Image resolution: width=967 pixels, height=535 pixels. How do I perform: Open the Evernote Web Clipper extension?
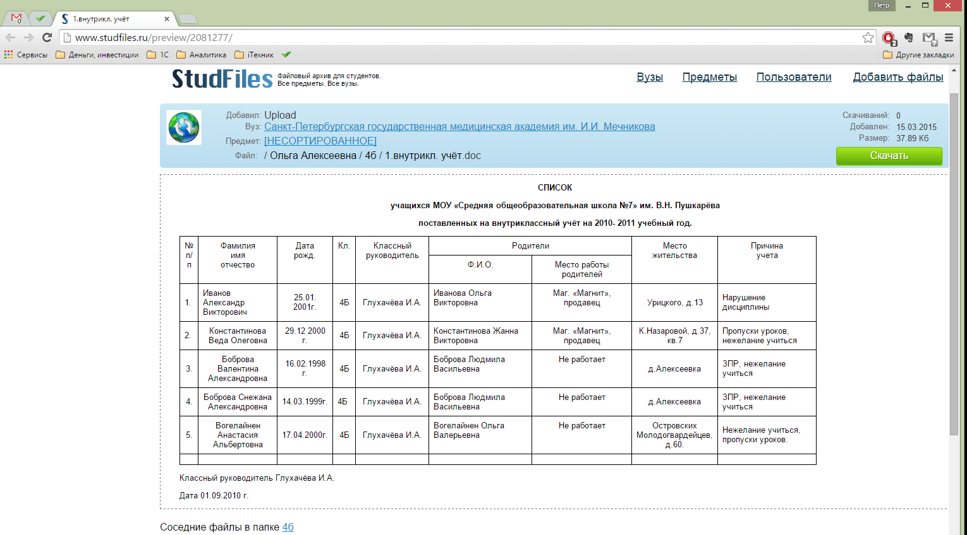coord(909,38)
